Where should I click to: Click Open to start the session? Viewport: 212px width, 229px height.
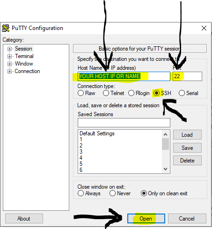coord(146,219)
